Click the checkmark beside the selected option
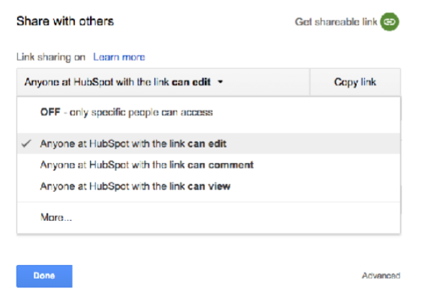This screenshot has height=295, width=428. point(26,144)
